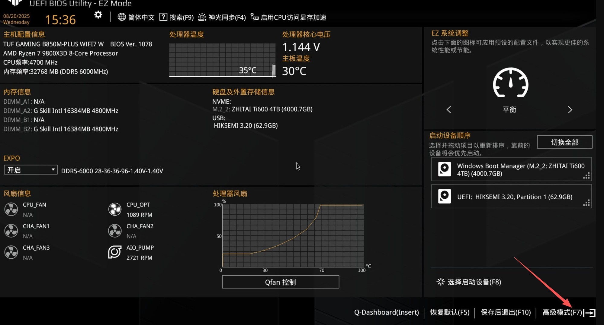The width and height of the screenshot is (604, 325).
Task: Click the switch-all boot devices button
Action: pyautogui.click(x=564, y=142)
